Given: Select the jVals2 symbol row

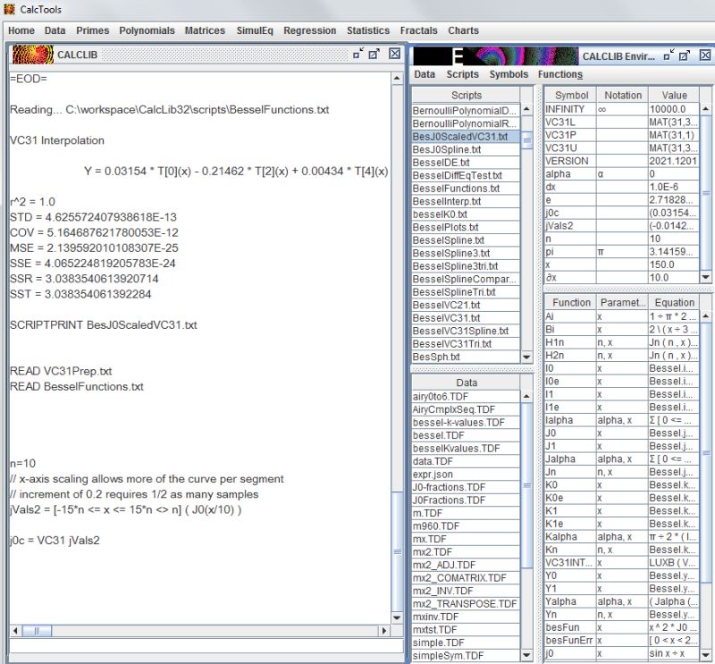Looking at the screenshot, I should point(621,226).
